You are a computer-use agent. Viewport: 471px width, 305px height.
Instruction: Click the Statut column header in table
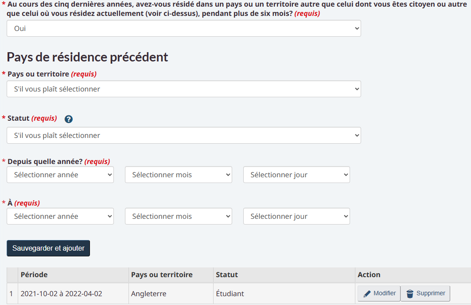[227, 274]
